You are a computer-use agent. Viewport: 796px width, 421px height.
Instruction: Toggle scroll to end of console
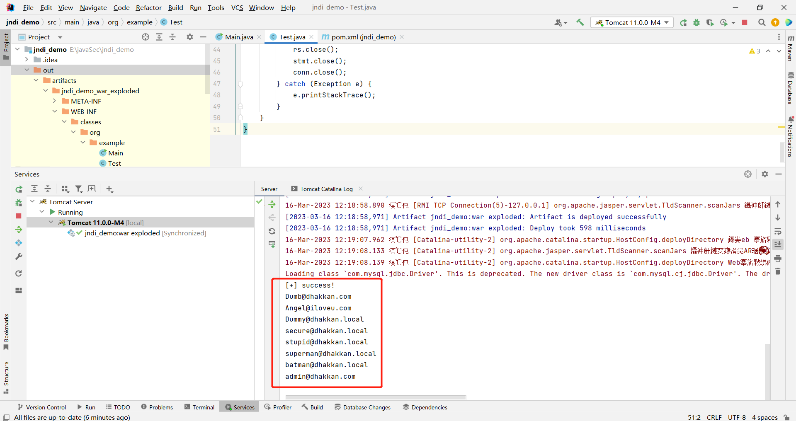pyautogui.click(x=778, y=244)
